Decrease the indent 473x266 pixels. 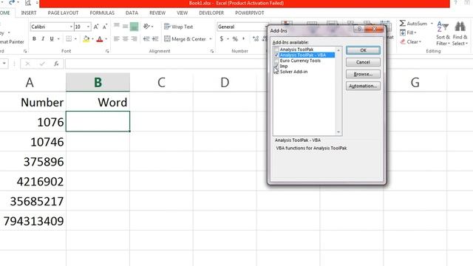click(x=146, y=39)
